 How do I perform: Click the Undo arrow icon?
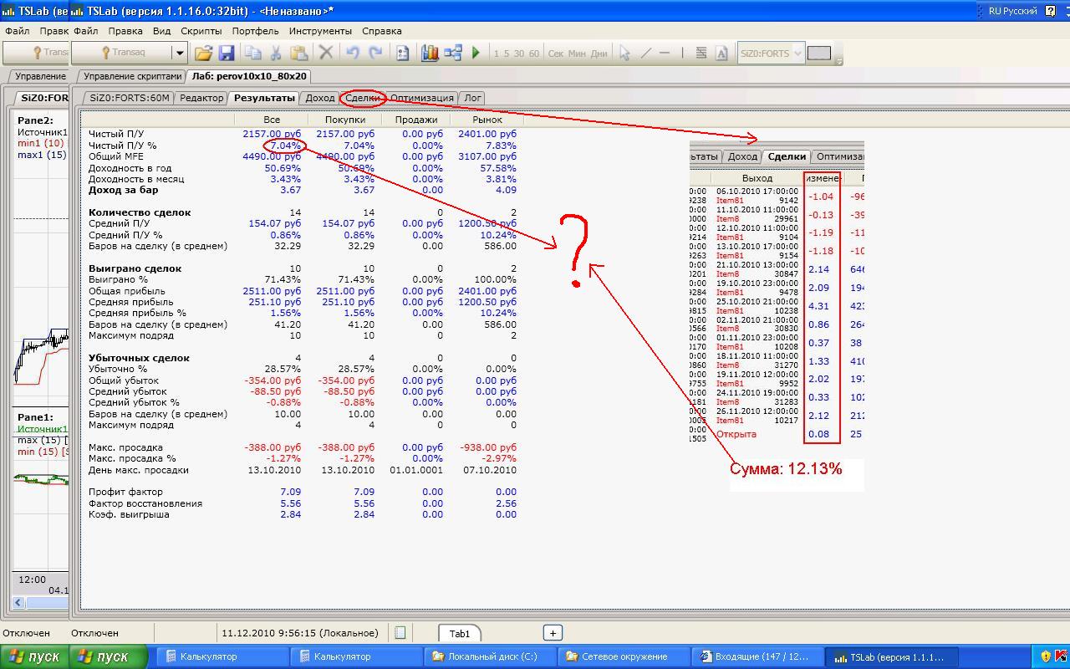[x=352, y=53]
